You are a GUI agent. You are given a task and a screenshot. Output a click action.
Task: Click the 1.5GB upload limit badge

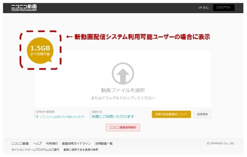40,50
